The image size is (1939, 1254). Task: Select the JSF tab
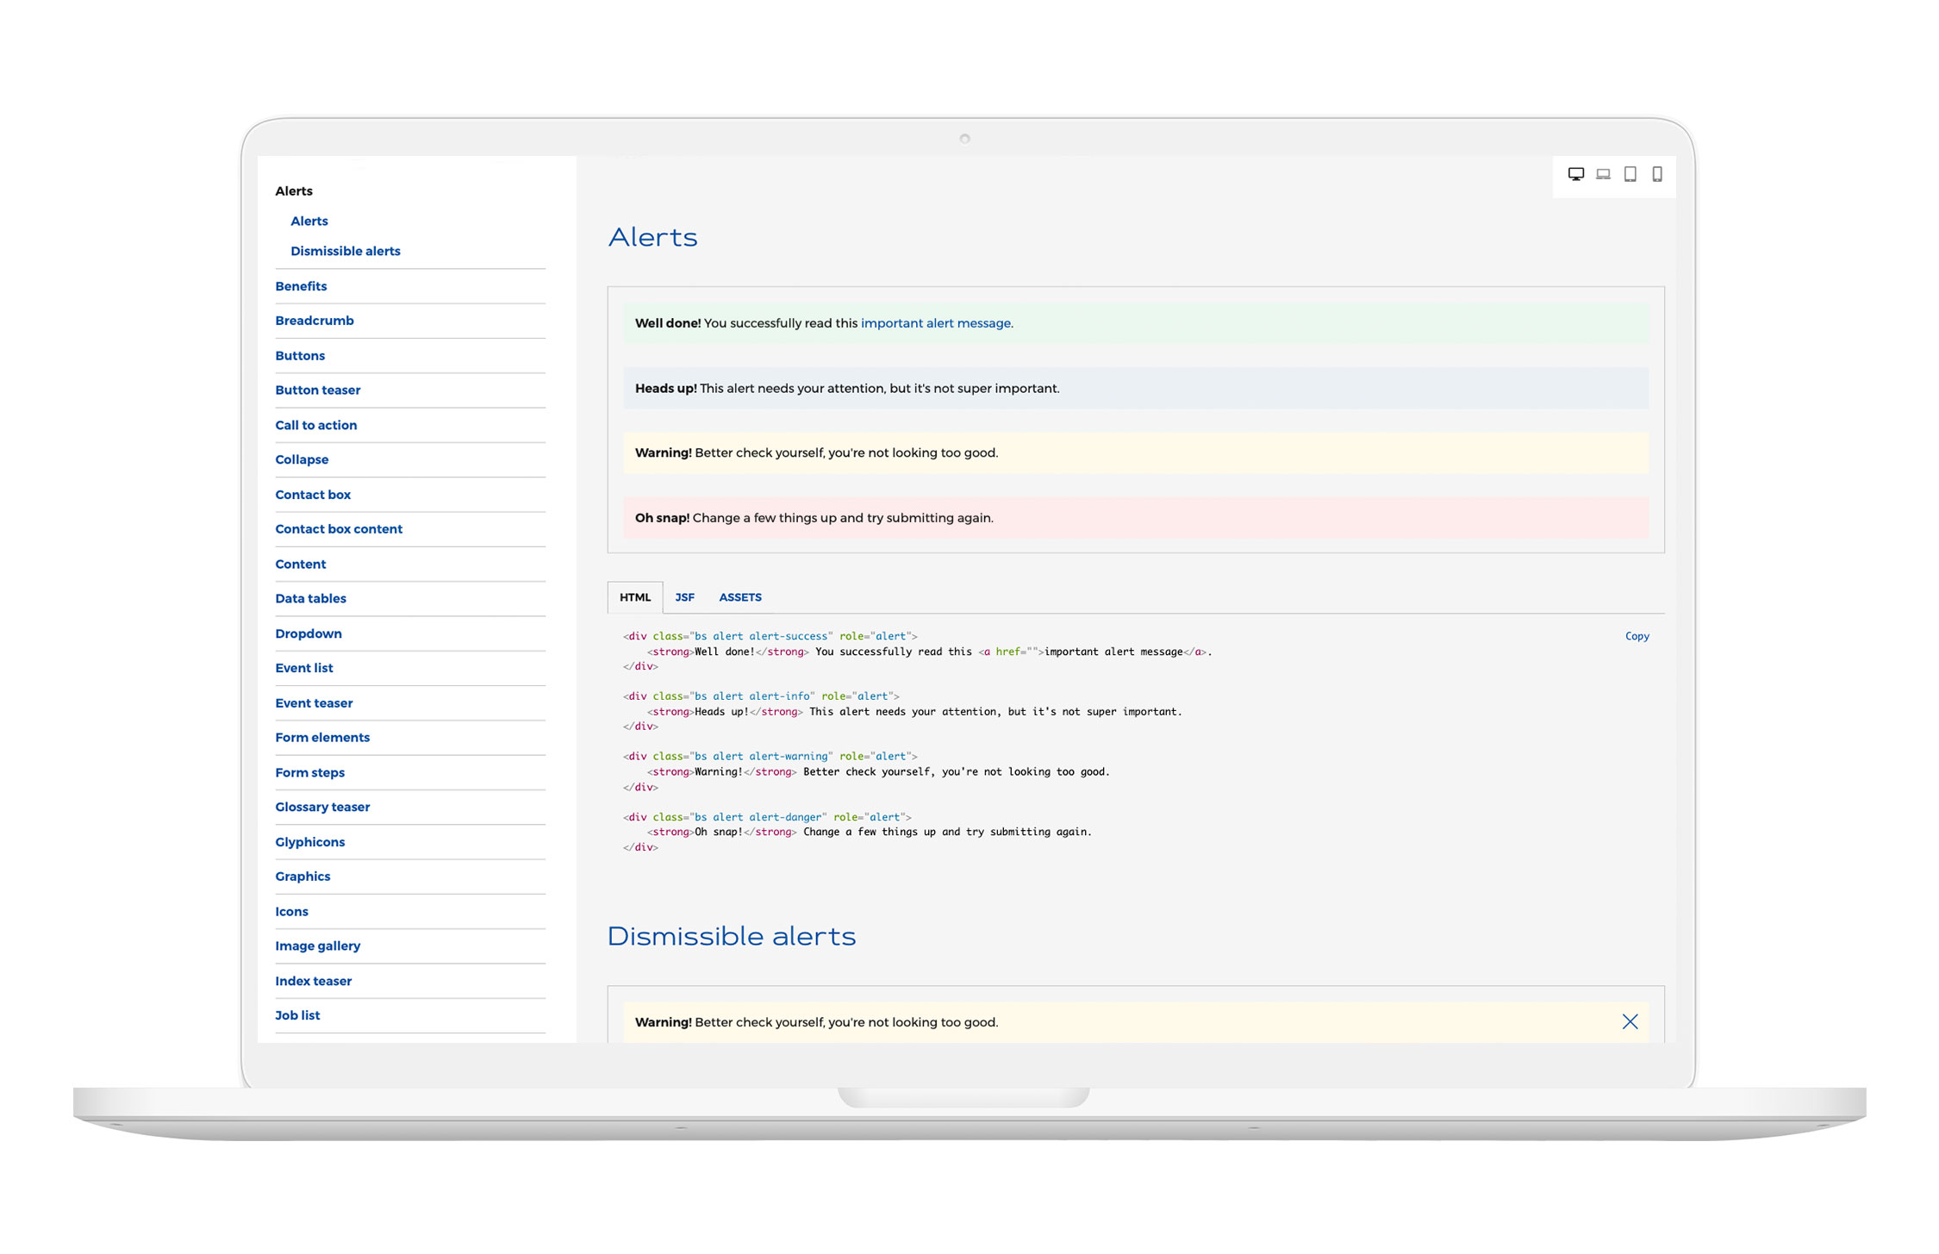(x=687, y=596)
